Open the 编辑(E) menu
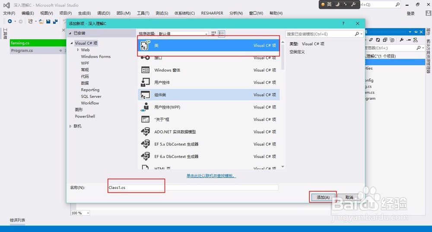This screenshot has width=432, height=232. click(x=28, y=13)
